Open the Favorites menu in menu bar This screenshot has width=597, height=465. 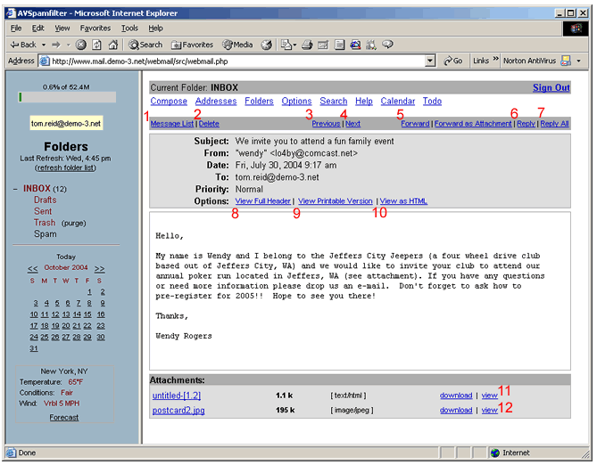tap(95, 29)
